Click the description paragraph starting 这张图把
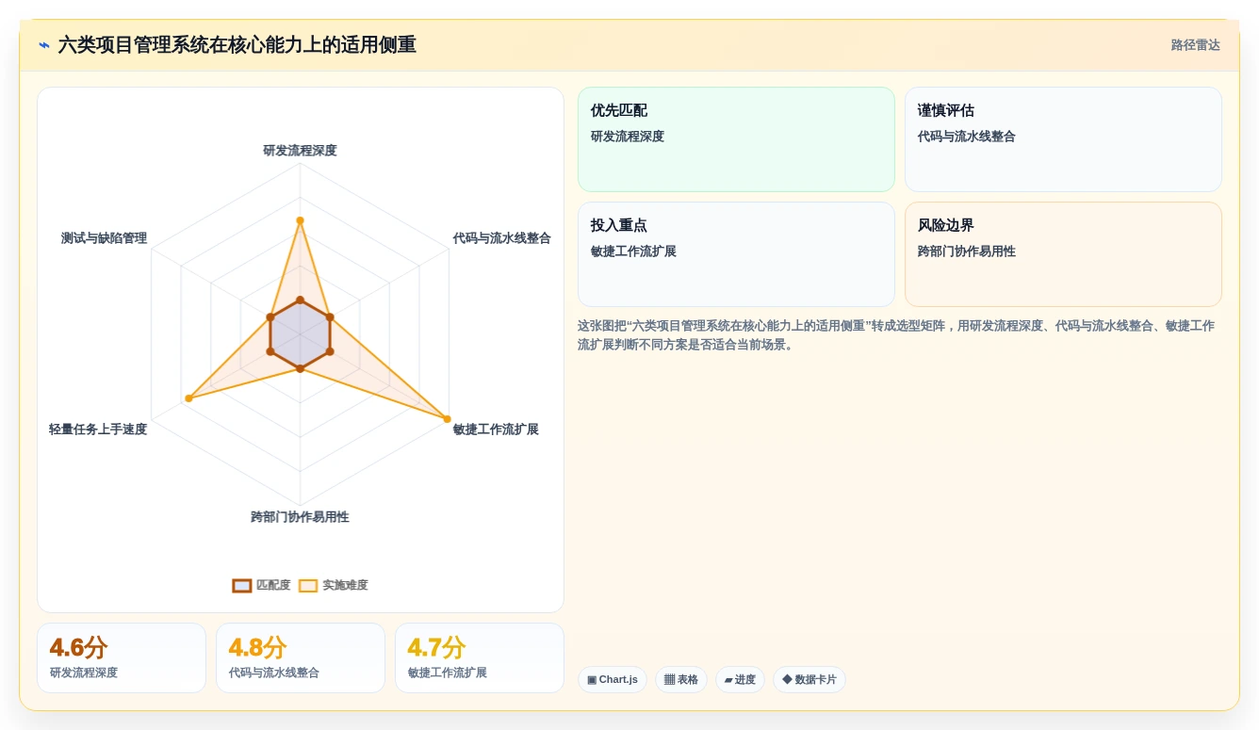Screen dimensions: 1259x730 coord(896,335)
